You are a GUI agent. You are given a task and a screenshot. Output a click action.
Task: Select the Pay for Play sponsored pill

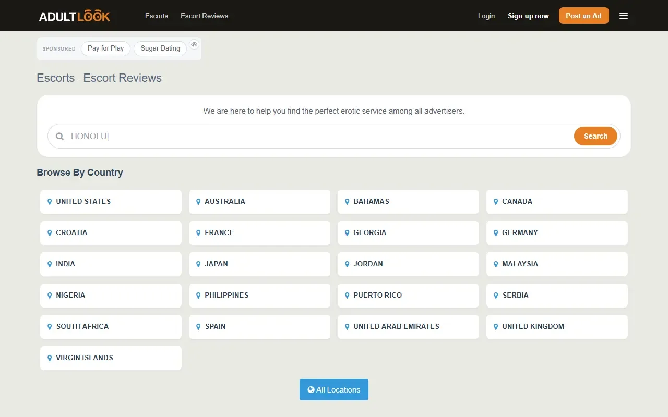[x=106, y=48]
